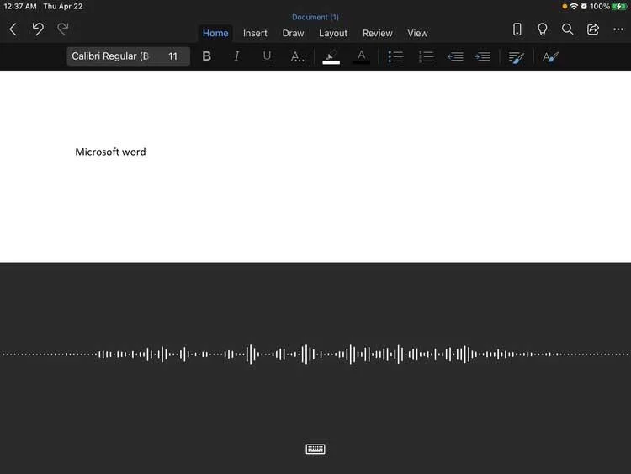Undo the last action
Image resolution: width=631 pixels, height=474 pixels.
[38, 29]
